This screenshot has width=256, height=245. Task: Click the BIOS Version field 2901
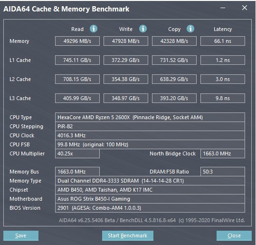point(150,208)
